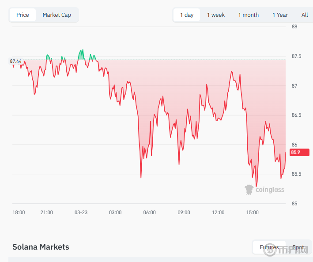The image size is (313, 262).
Task: Click the 86 price axis label
Action: (294, 145)
